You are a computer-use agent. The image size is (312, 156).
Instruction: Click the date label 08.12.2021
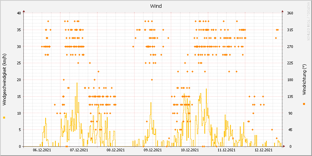click(x=116, y=150)
